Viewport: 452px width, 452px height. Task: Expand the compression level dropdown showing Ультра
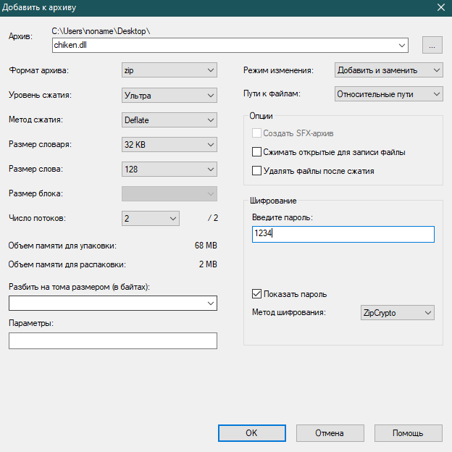[x=169, y=95]
